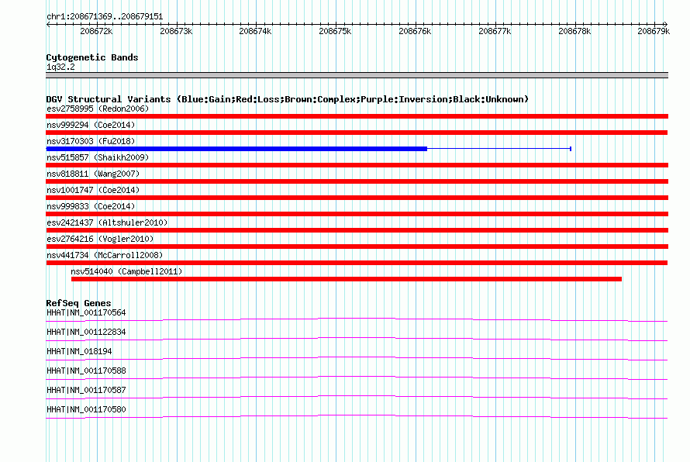Click the esv2758995 (Redon2006) variant label
The image size is (690, 462).
[x=98, y=109]
